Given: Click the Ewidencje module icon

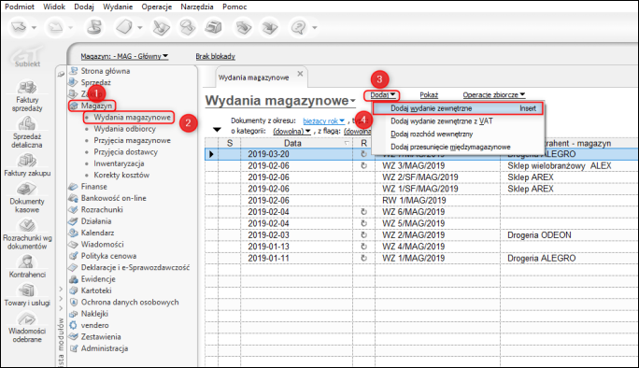Looking at the screenshot, I should click(74, 279).
